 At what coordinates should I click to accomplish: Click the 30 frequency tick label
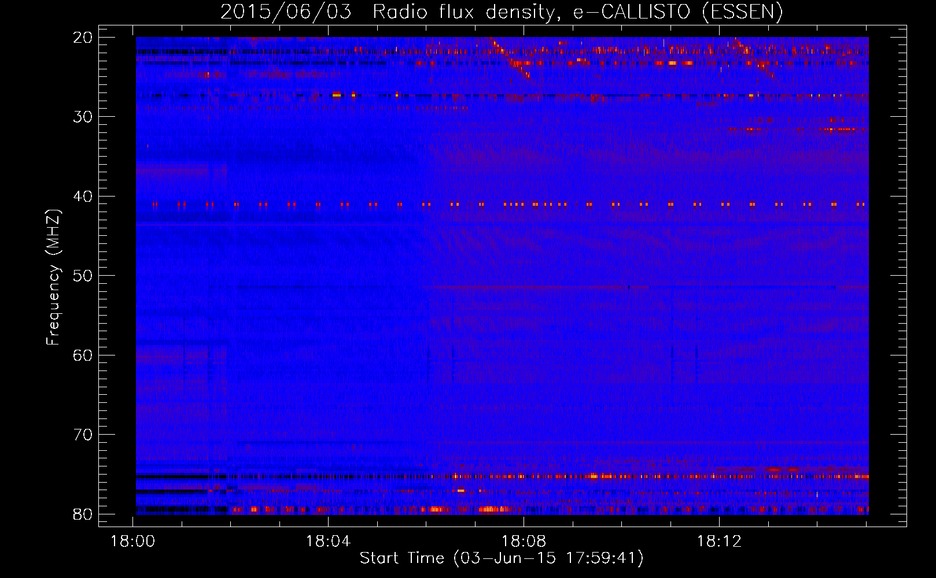coord(83,117)
